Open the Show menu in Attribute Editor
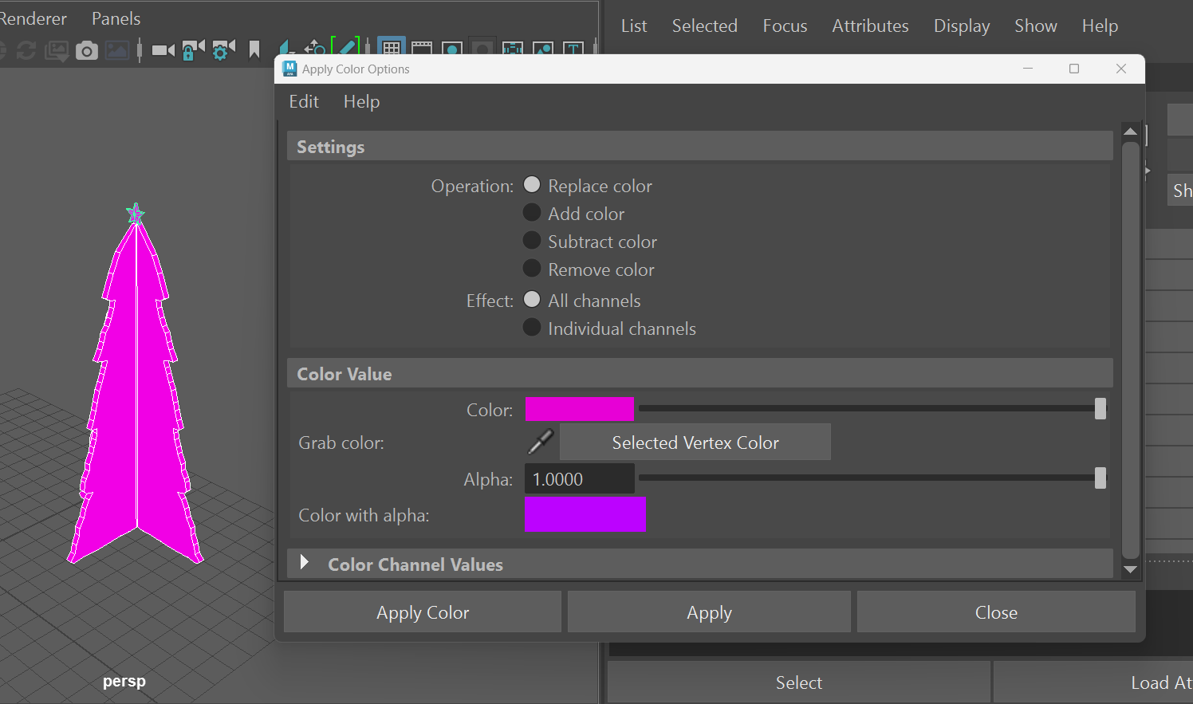1193x704 pixels. pos(1035,26)
